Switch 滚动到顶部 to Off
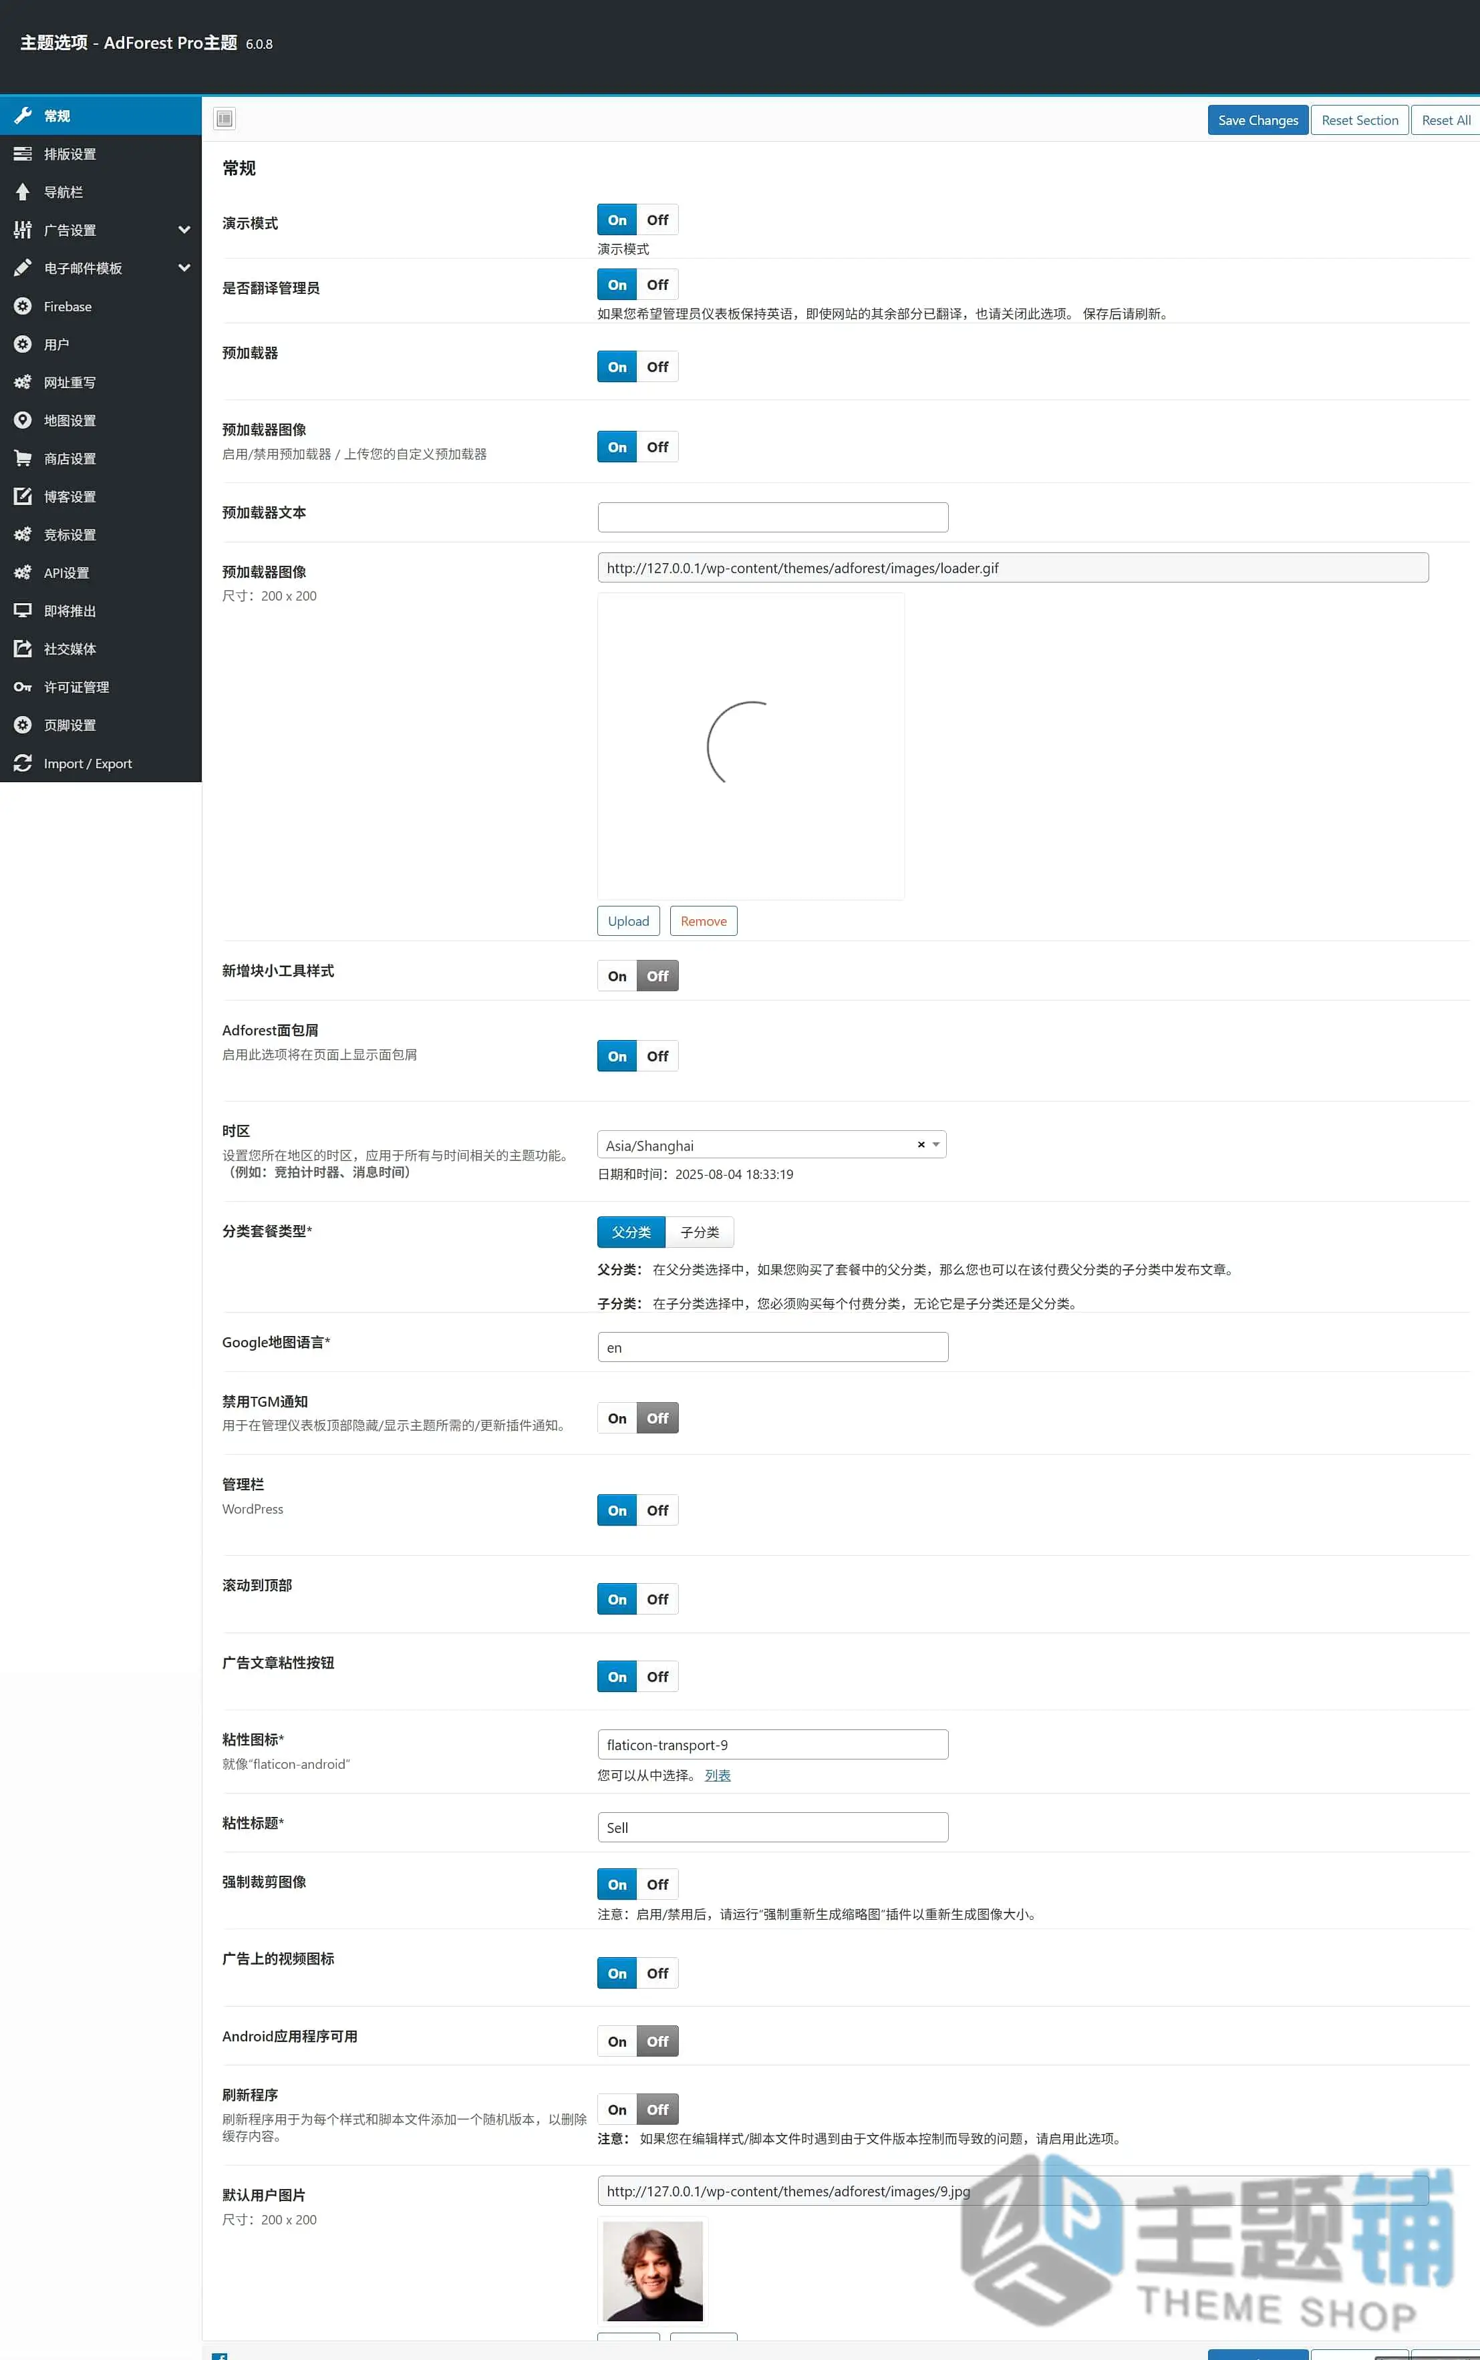1480x2360 pixels. click(657, 1600)
